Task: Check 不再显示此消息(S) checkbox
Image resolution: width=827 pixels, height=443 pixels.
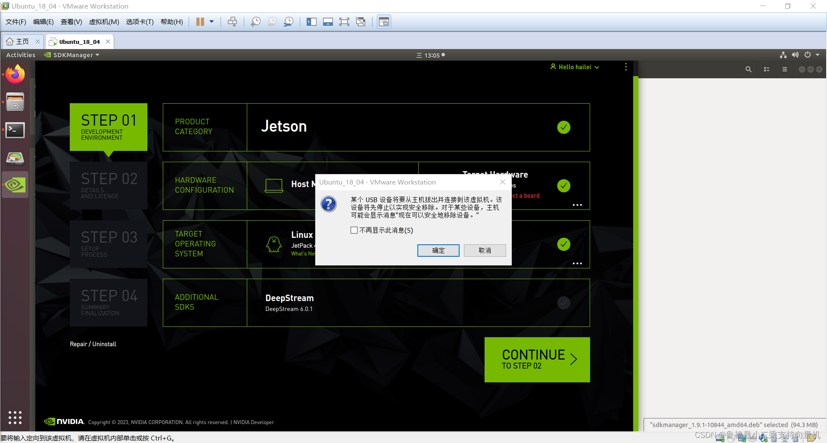Action: [x=354, y=231]
